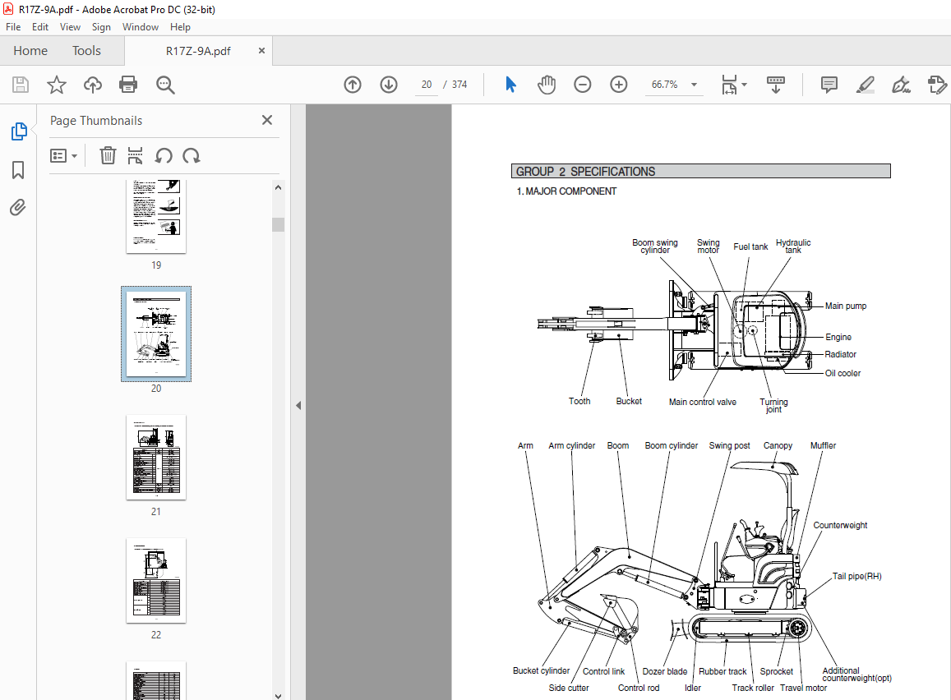The height and width of the screenshot is (700, 951).
Task: Delete selected page with trash icon
Action: (x=108, y=156)
